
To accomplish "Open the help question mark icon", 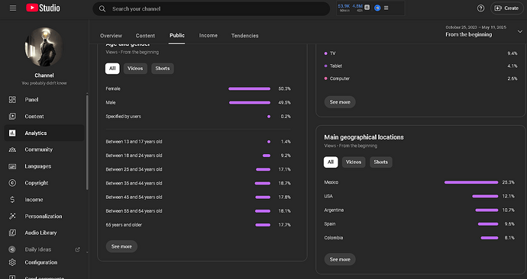I will click(x=480, y=8).
